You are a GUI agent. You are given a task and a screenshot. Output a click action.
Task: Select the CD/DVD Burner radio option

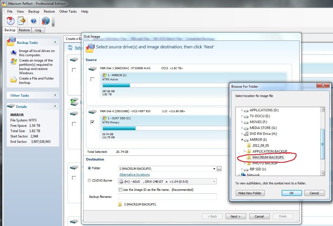90,181
